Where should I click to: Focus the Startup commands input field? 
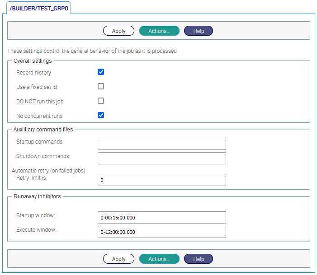pyautogui.click(x=161, y=144)
